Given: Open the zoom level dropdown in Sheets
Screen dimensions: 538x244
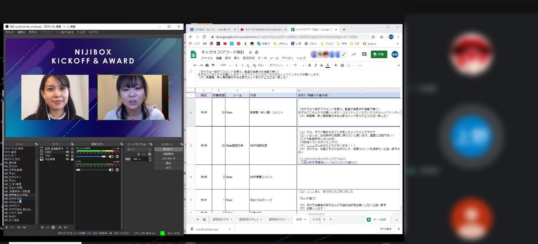Looking at the screenshot, I should click(225, 65).
